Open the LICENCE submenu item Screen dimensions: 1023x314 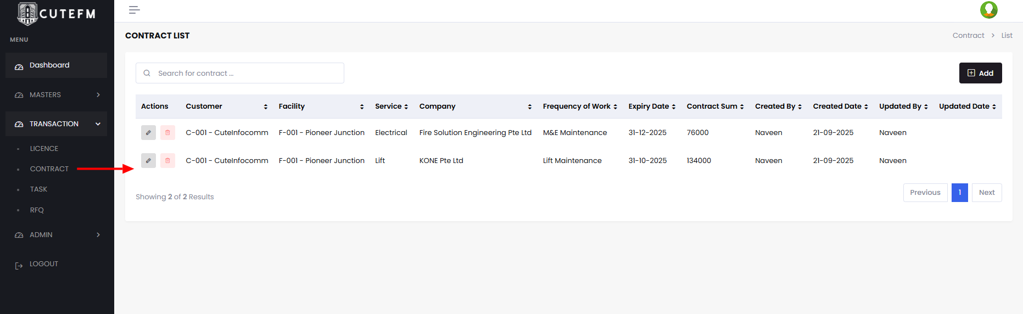pos(44,149)
